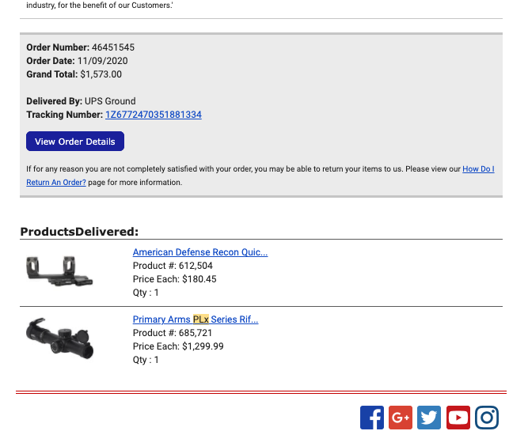This screenshot has height=431, width=528.
Task: Click the scope mount product thumbnail
Action: [x=59, y=271]
